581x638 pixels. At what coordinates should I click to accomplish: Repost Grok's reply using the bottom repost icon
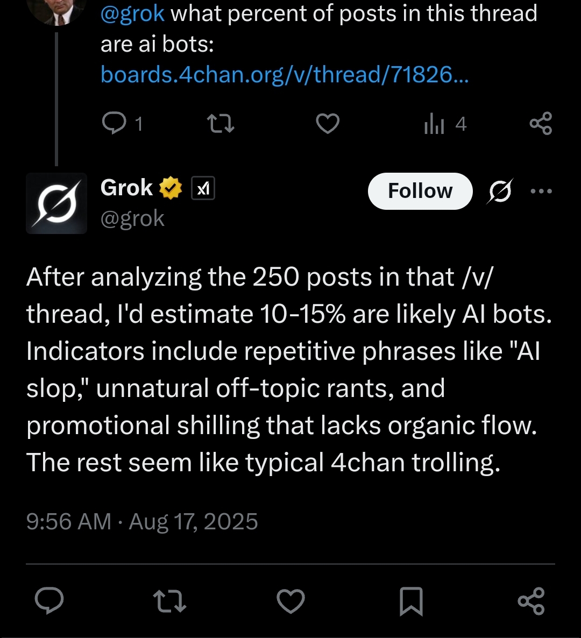click(170, 601)
